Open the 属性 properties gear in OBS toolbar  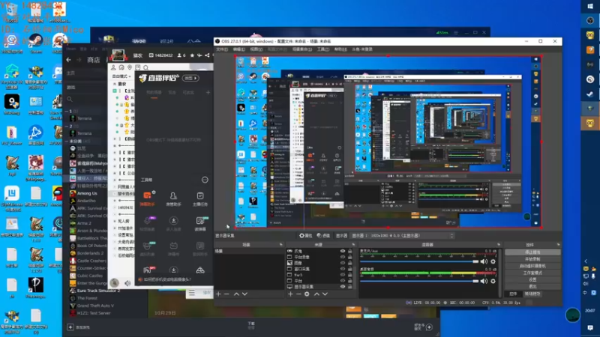pos(306,236)
